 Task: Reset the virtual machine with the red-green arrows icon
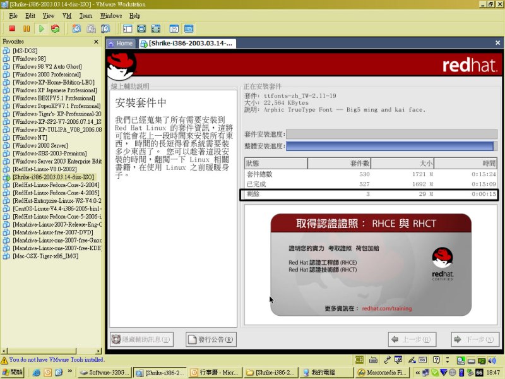tap(56, 28)
